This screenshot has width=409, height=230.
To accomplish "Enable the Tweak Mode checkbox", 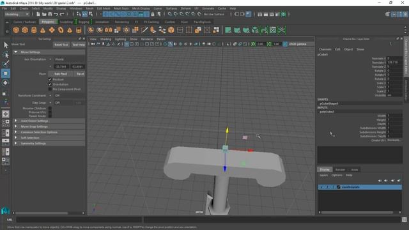I will (x=50, y=116).
